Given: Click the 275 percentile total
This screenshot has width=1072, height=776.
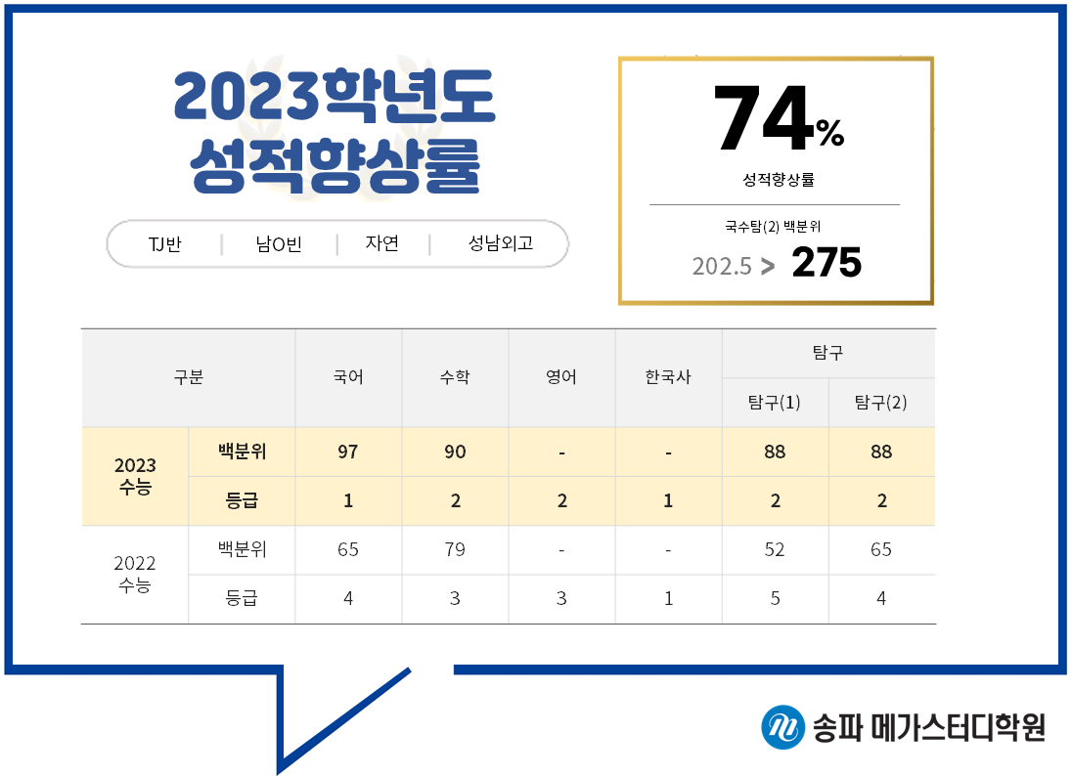Looking at the screenshot, I should pos(826,263).
